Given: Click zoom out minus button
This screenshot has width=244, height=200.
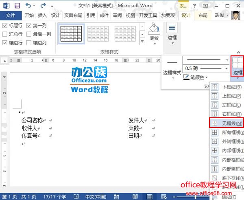Looking at the screenshot, I should click(x=174, y=197).
